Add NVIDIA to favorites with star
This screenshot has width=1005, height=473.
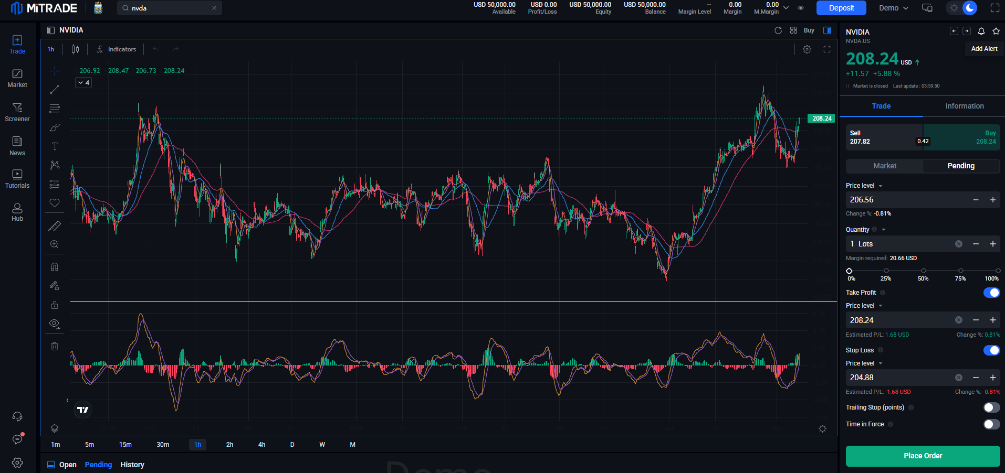pyautogui.click(x=996, y=31)
